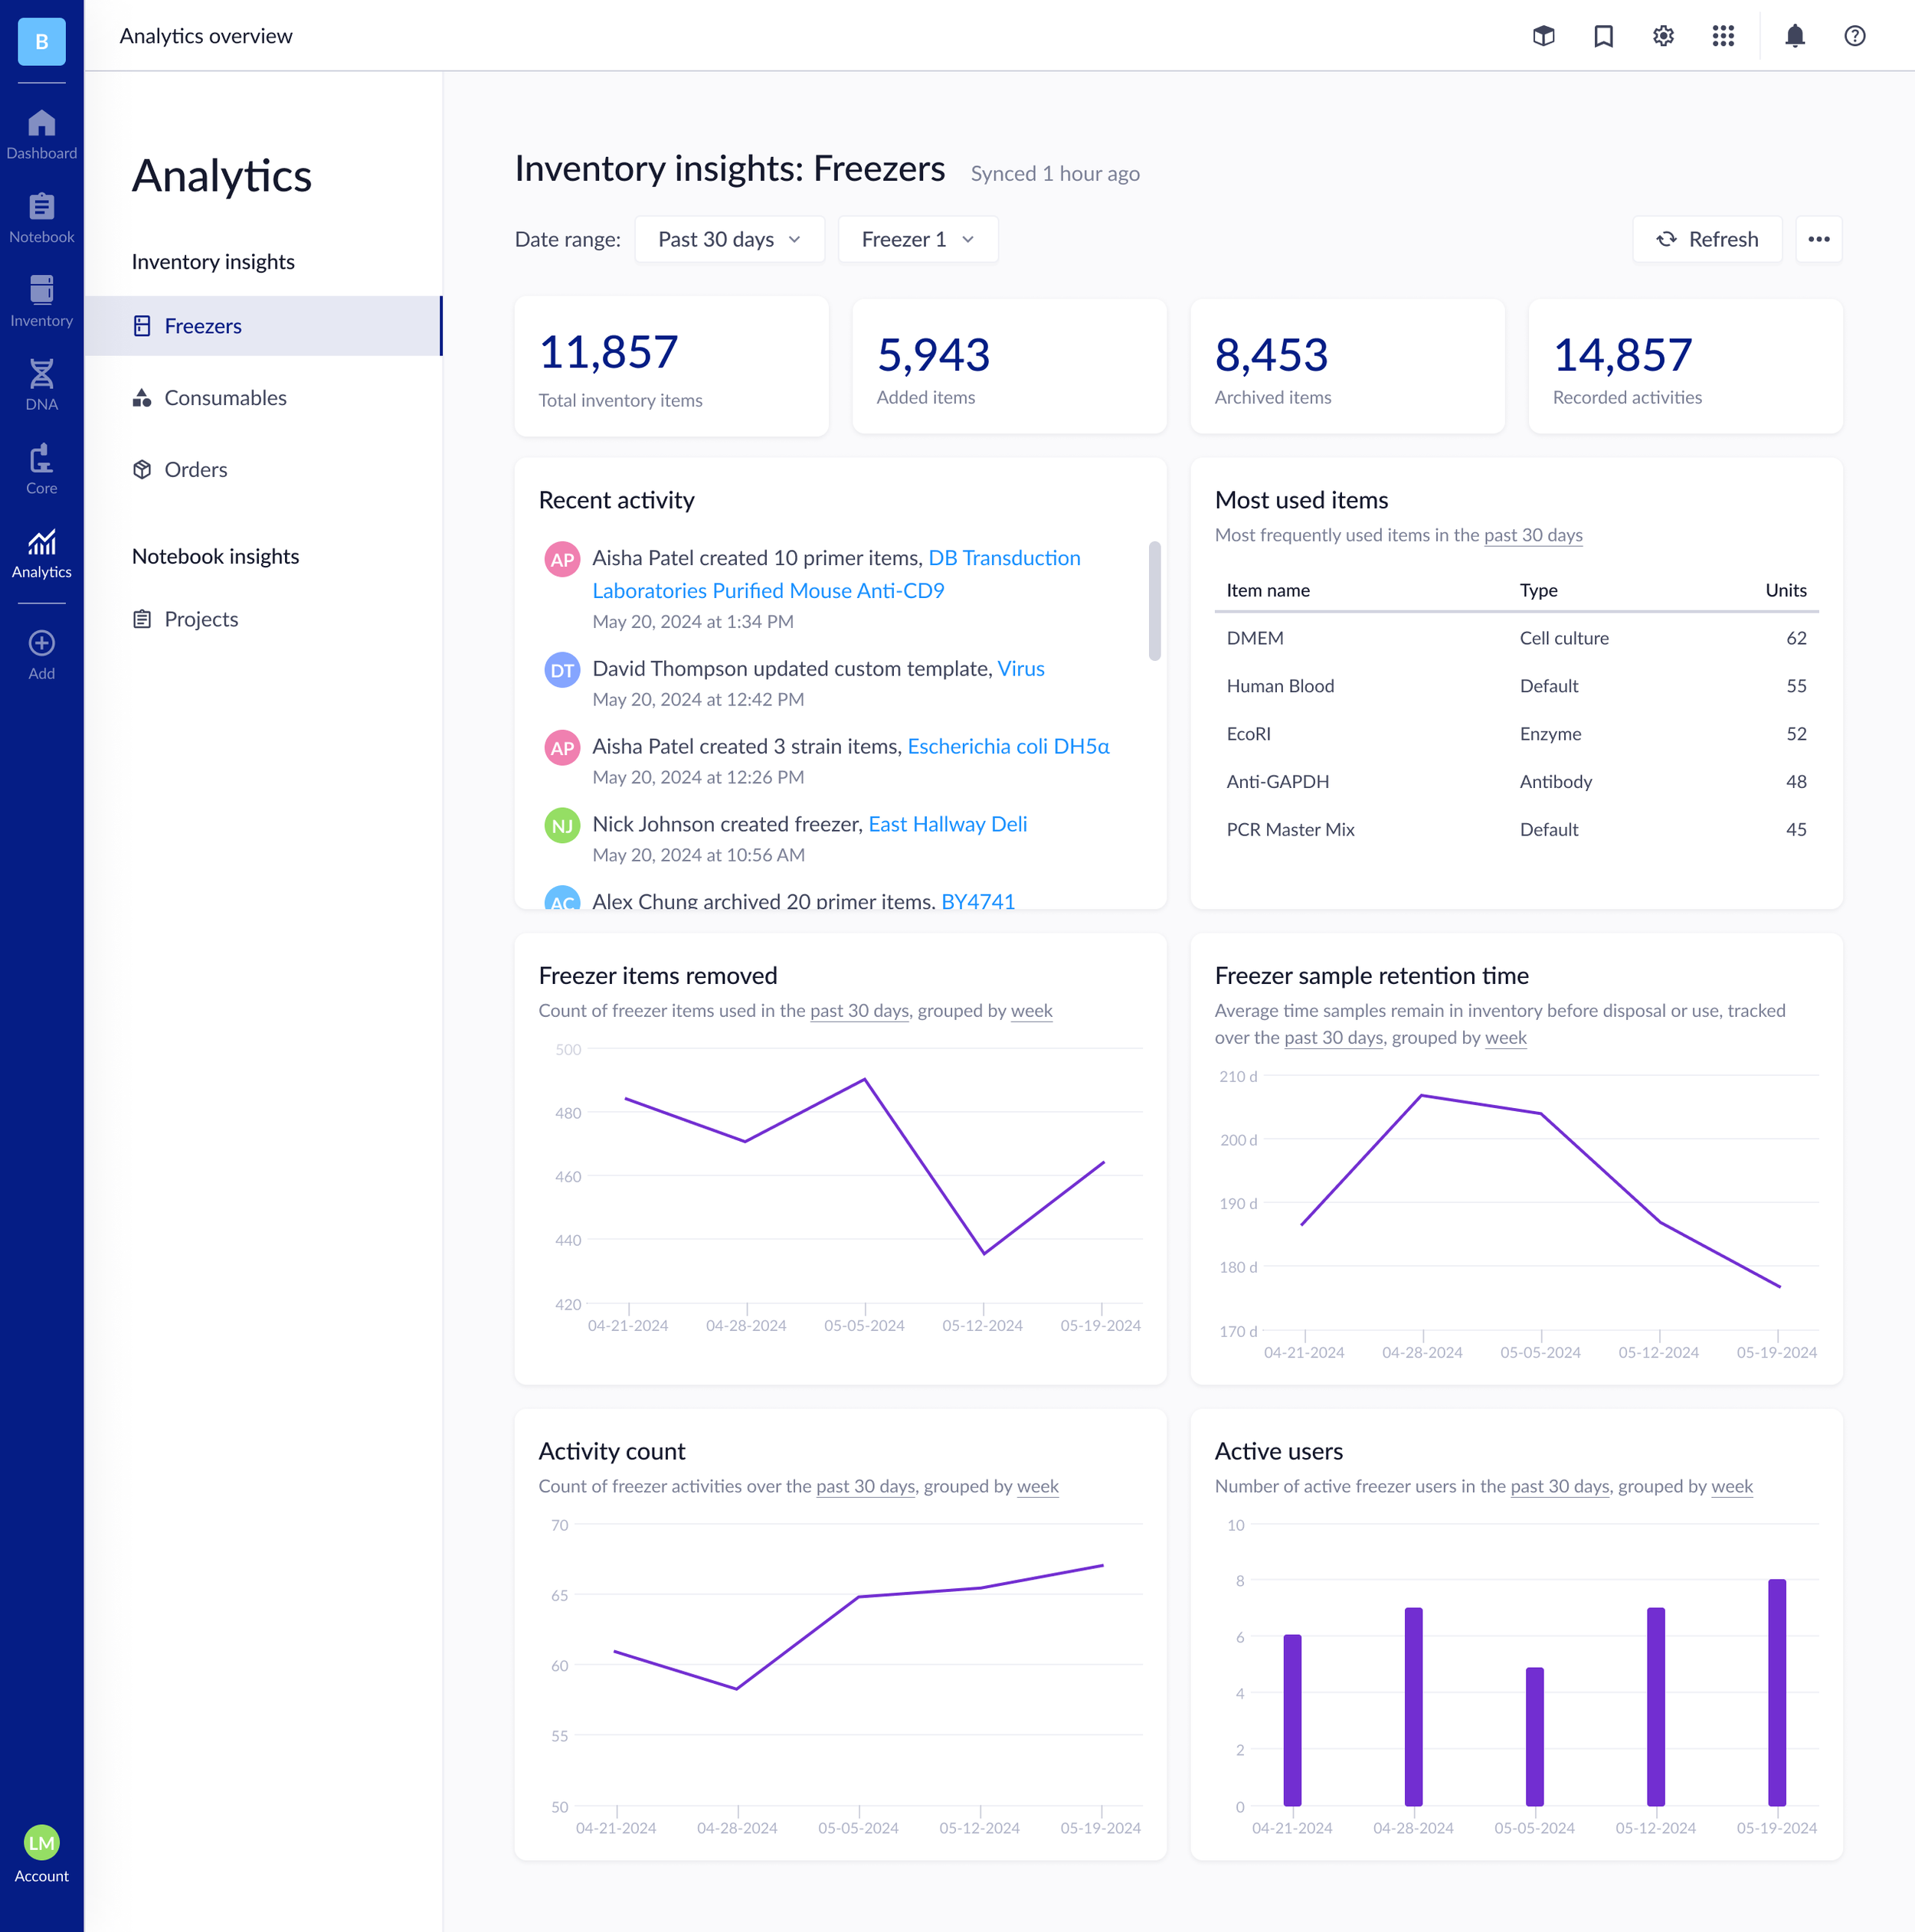Open the Past 30 days date range dropdown
This screenshot has width=1915, height=1932.
point(729,239)
